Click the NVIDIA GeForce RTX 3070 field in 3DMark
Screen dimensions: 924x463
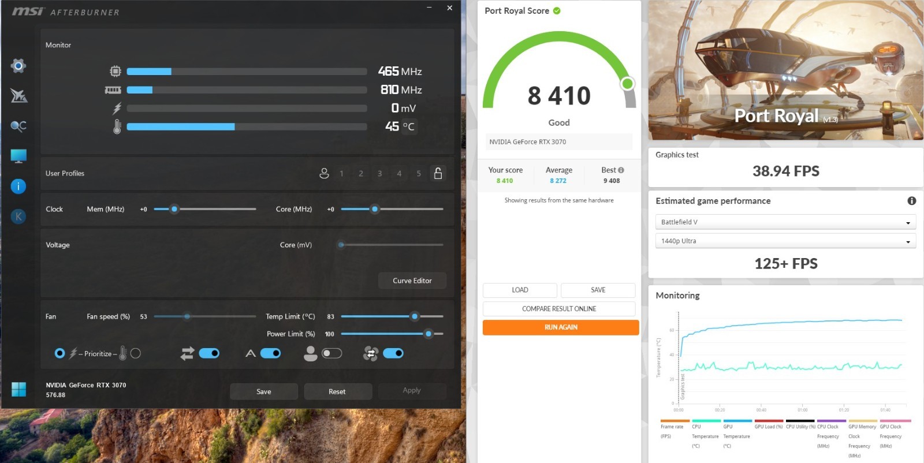pyautogui.click(x=558, y=142)
